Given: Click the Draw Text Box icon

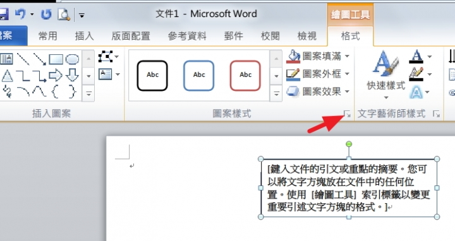Looking at the screenshot, I should pyautogui.click(x=105, y=74).
